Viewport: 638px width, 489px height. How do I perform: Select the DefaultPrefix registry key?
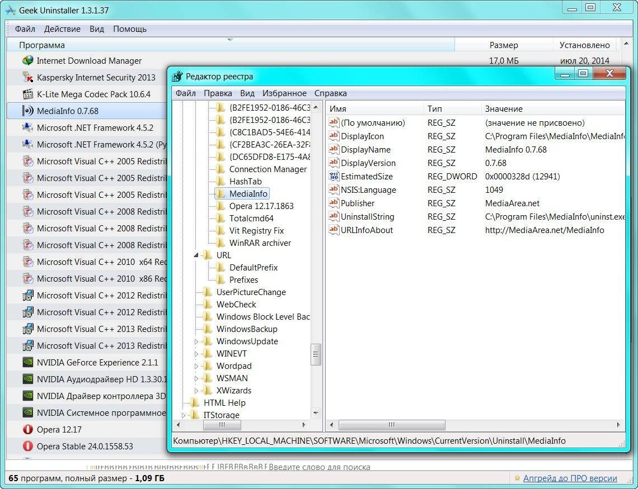click(x=254, y=267)
